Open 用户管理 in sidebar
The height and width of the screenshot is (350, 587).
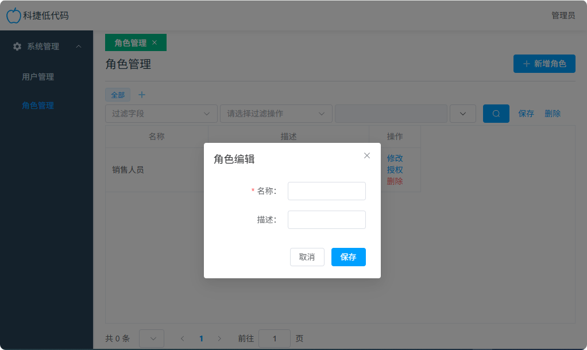click(x=38, y=77)
